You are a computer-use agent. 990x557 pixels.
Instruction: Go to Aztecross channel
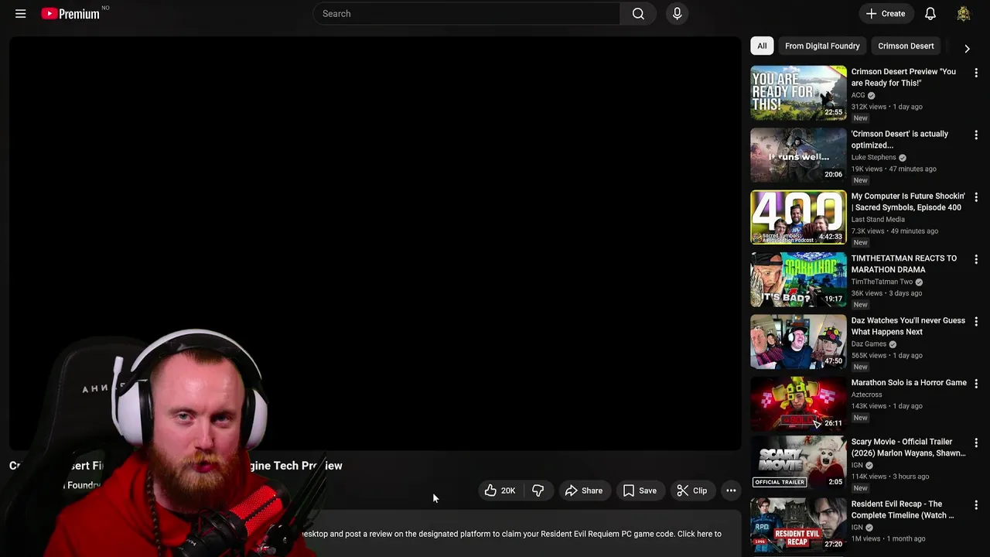[x=866, y=395]
